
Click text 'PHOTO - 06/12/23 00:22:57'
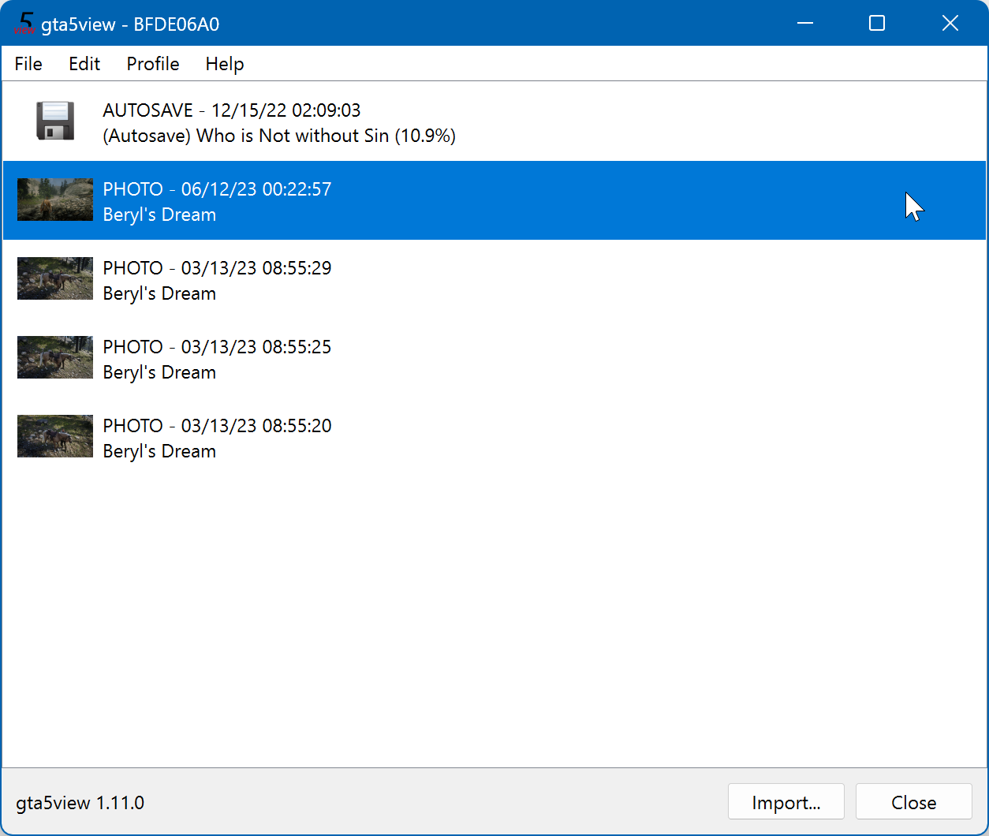tap(217, 189)
